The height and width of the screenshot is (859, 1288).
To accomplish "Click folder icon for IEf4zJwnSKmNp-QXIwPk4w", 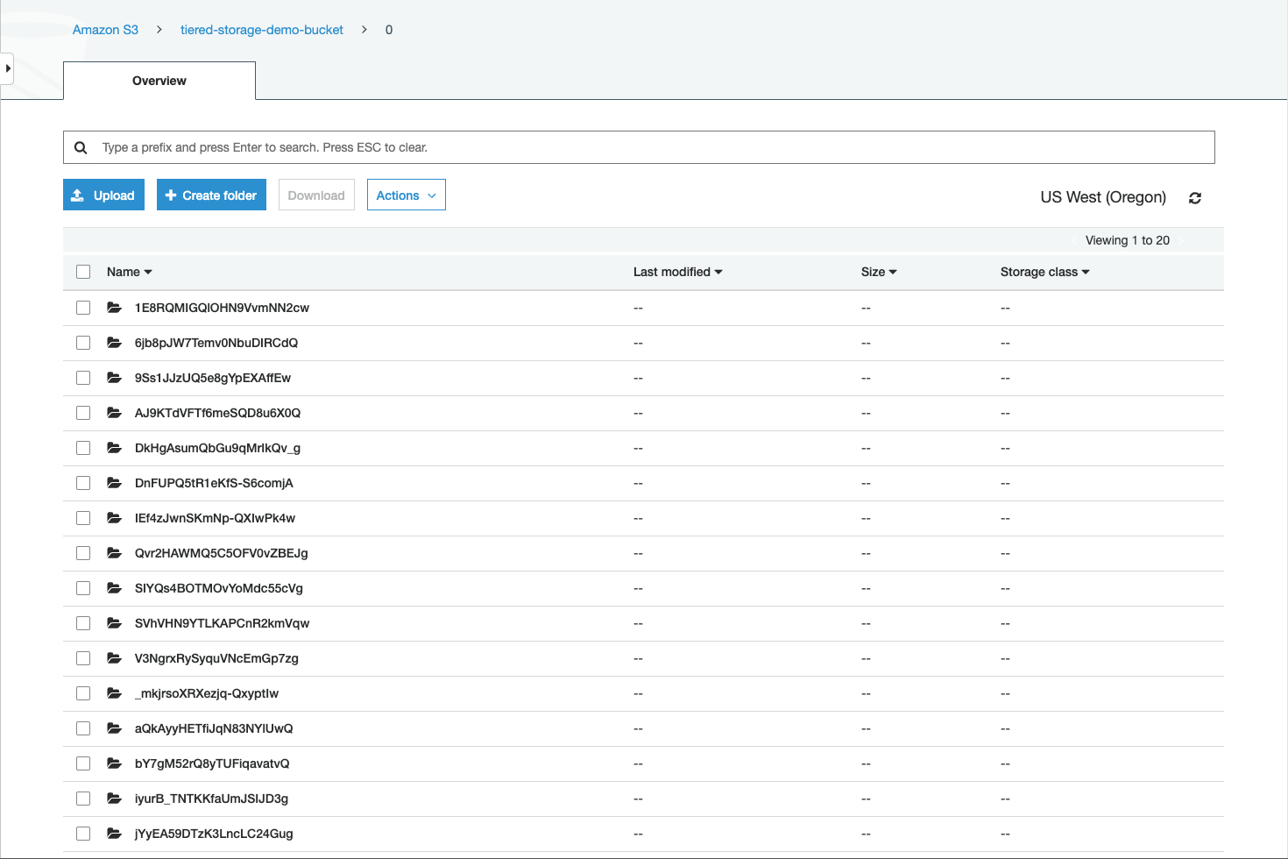I will (x=114, y=518).
